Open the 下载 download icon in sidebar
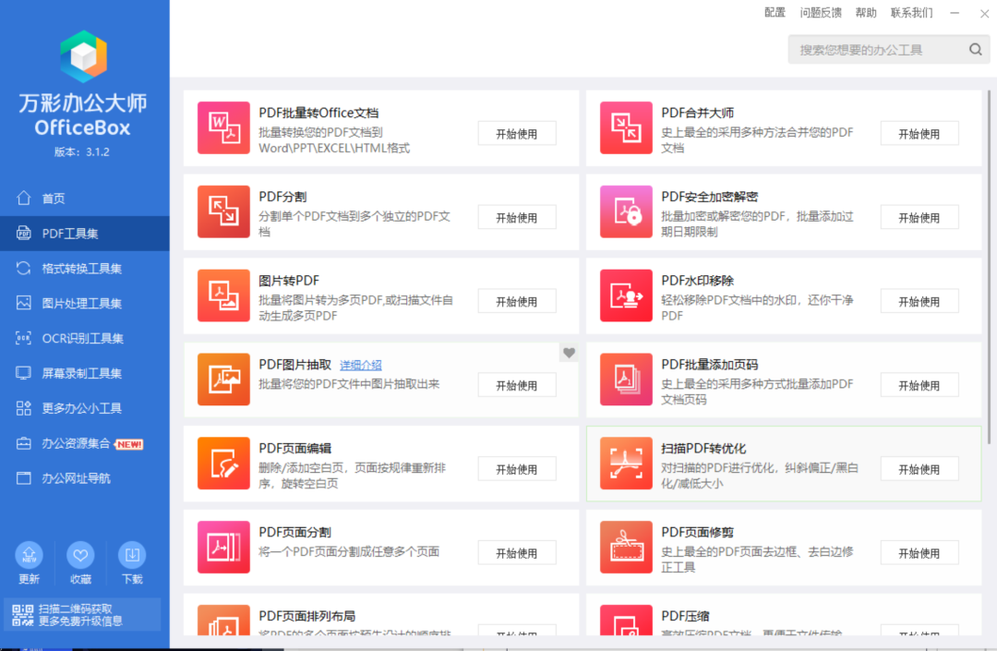 coord(132,556)
